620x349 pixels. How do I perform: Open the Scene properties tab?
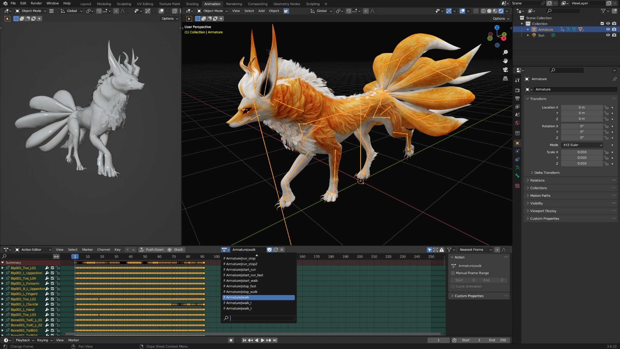517,115
